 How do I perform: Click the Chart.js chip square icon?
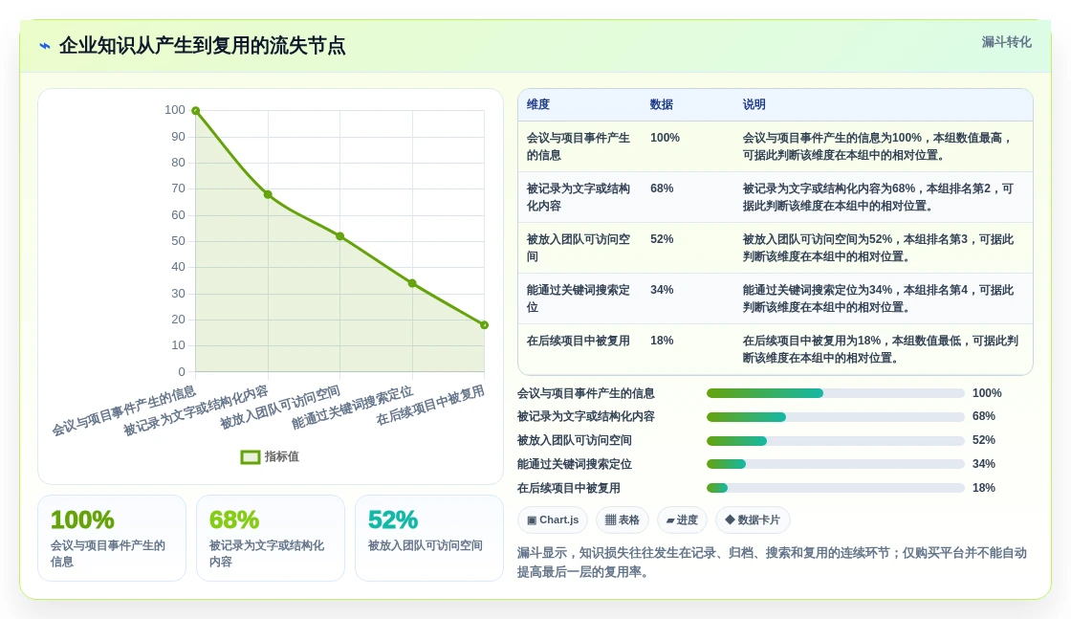[532, 520]
